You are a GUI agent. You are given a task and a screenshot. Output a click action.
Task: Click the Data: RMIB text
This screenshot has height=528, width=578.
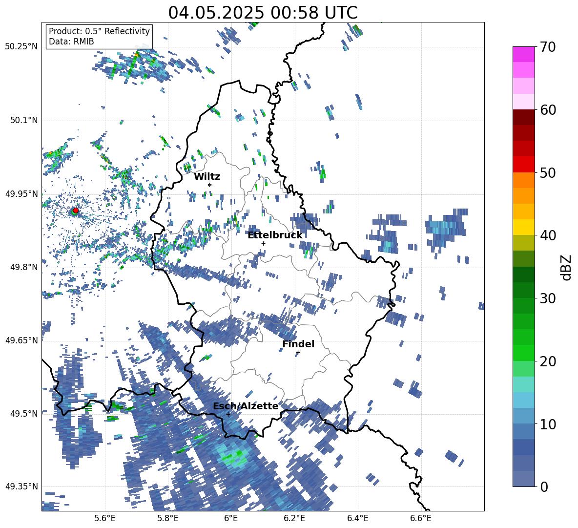(x=71, y=42)
